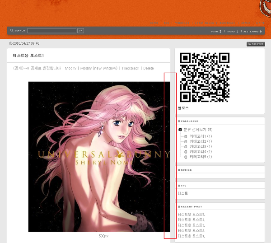Click the RECENT POST header bullet icon

tap(179, 207)
